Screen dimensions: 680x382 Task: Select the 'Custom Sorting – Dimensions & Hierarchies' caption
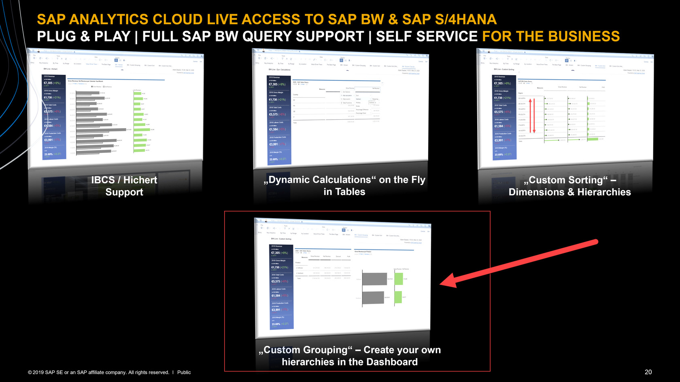(569, 186)
